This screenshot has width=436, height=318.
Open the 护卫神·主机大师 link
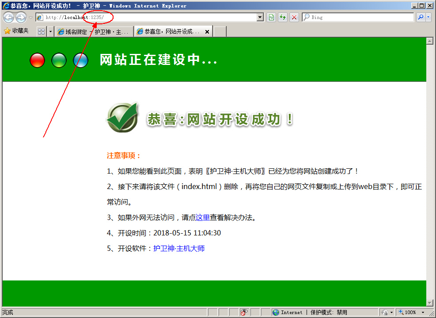[179, 248]
